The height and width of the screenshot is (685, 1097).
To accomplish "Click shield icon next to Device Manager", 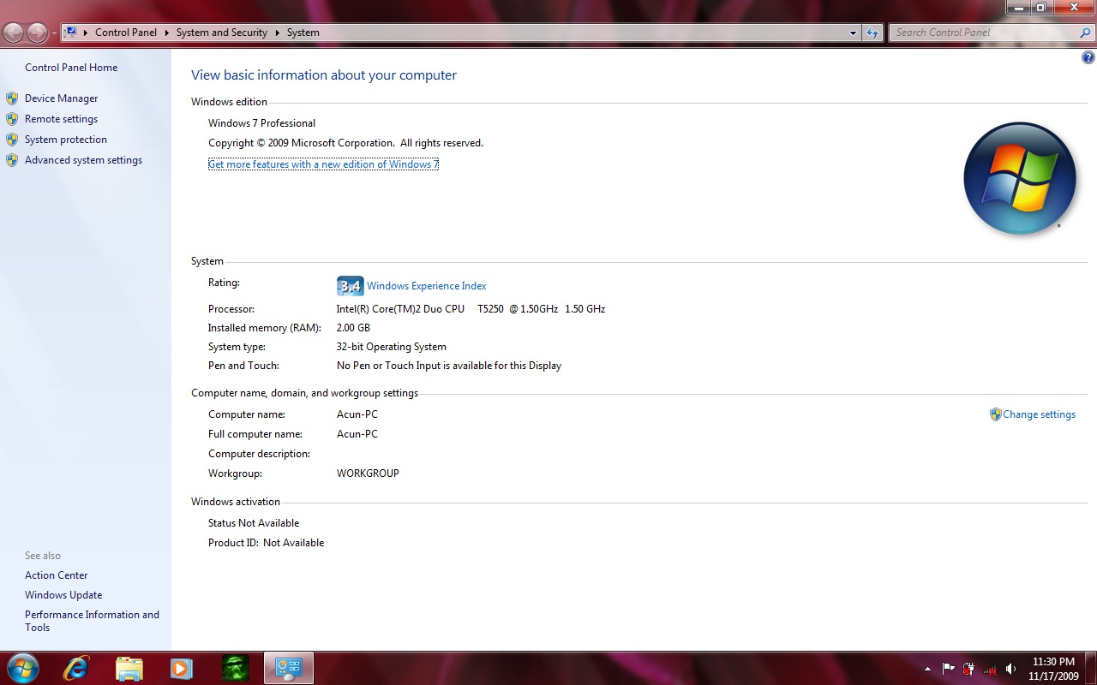I will point(12,98).
